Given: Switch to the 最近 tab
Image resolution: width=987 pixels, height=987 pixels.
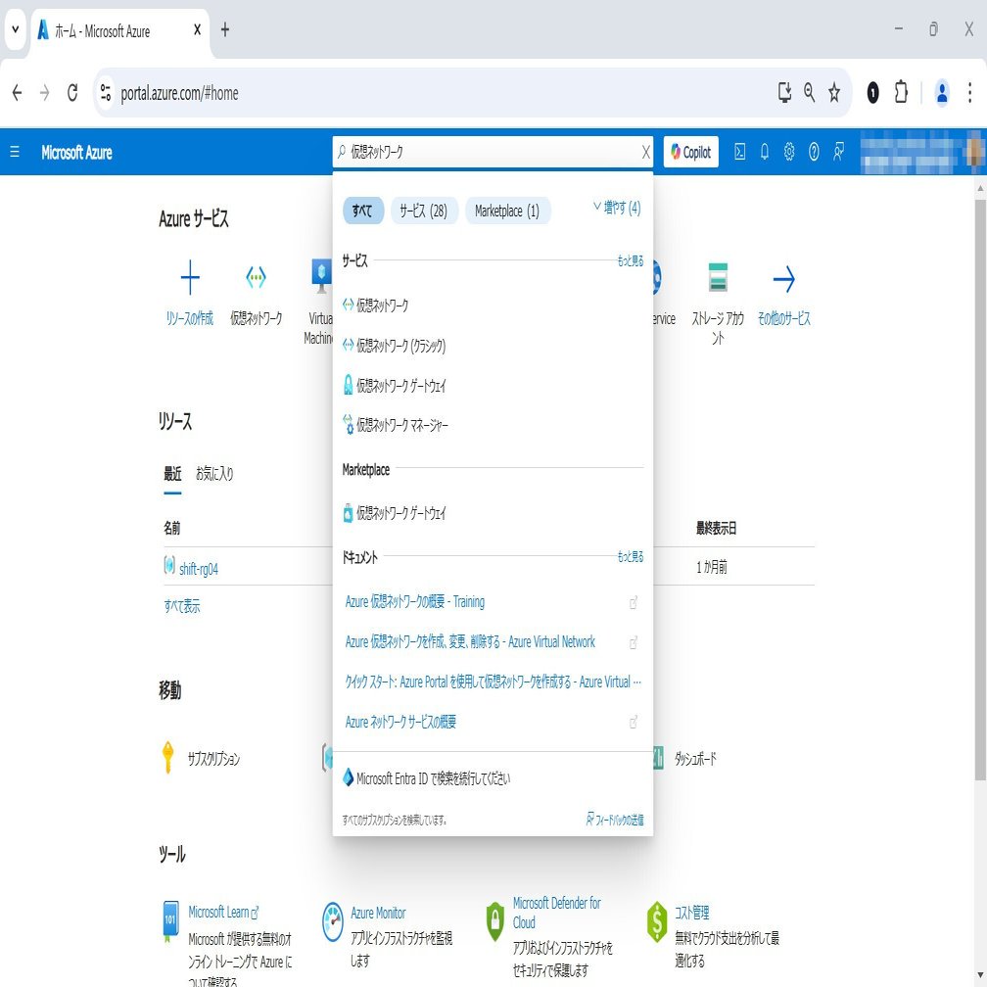Looking at the screenshot, I should pos(172,474).
